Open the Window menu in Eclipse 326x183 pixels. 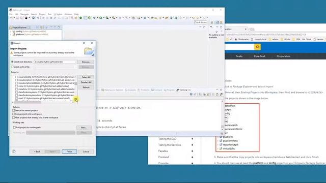68,14
